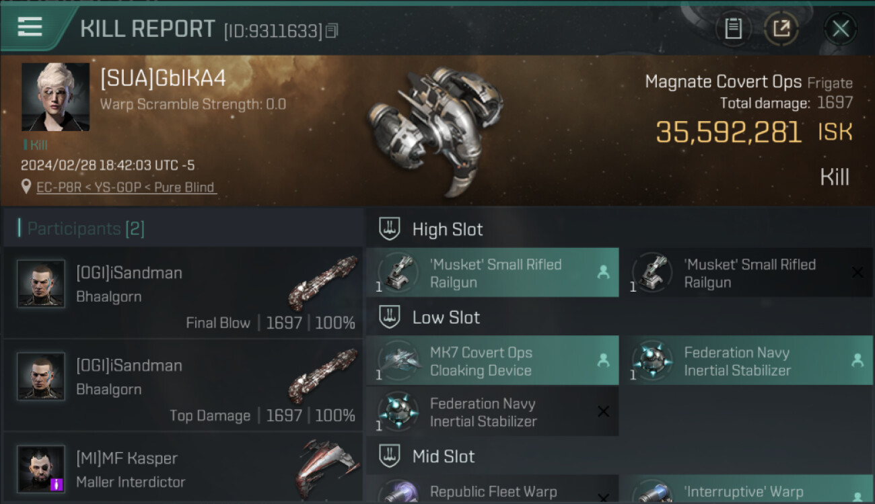Share the kill report externally

[781, 29]
